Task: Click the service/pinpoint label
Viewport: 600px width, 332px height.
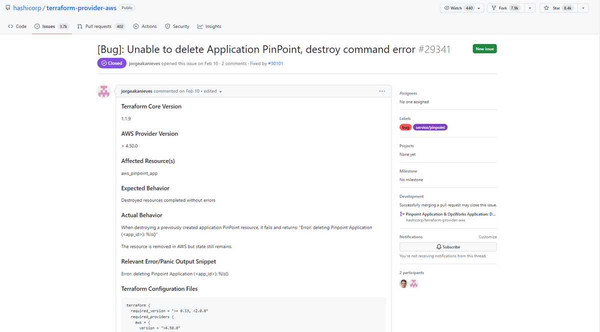Action: [x=430, y=127]
